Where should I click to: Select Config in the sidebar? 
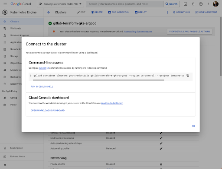(x=11, y=98)
